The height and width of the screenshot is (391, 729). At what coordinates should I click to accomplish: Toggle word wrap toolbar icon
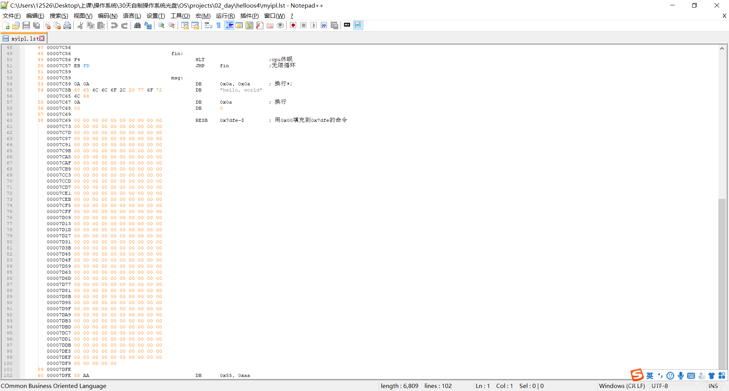coord(208,25)
